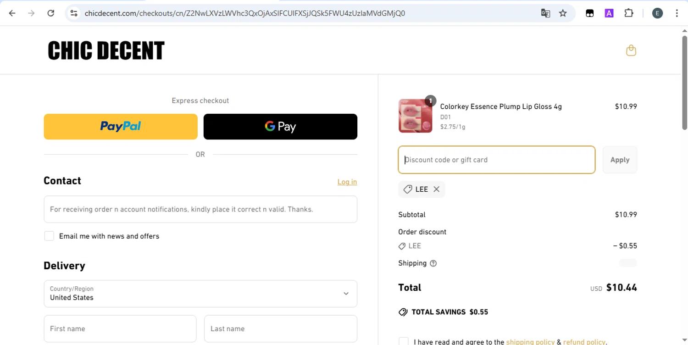The height and width of the screenshot is (345, 688).
Task: Open Chrome's three-dot menu
Action: tap(677, 13)
